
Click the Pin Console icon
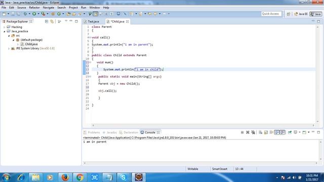pyautogui.click(x=290, y=132)
